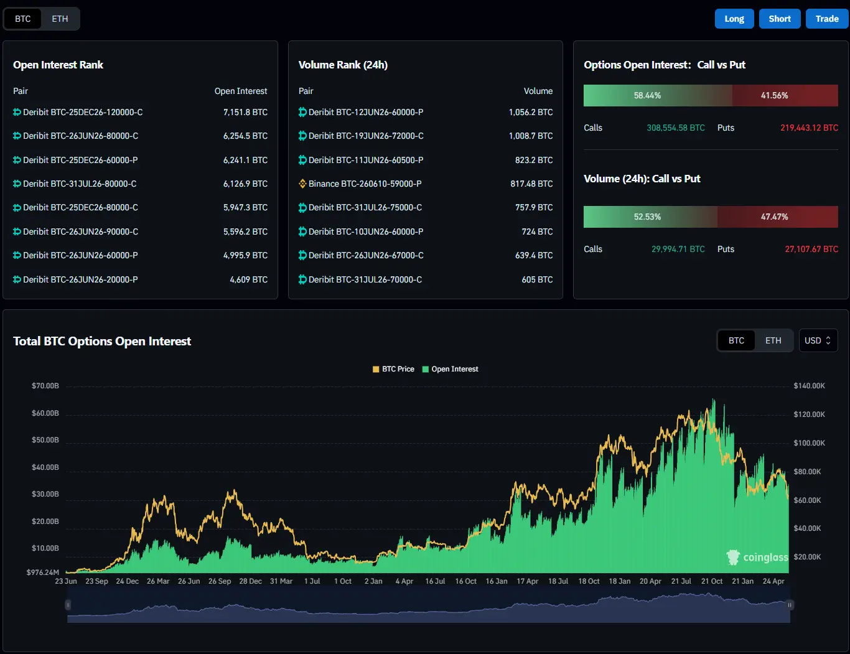
Task: Open pair Binance BTC-260610-59000-P
Action: tap(365, 184)
